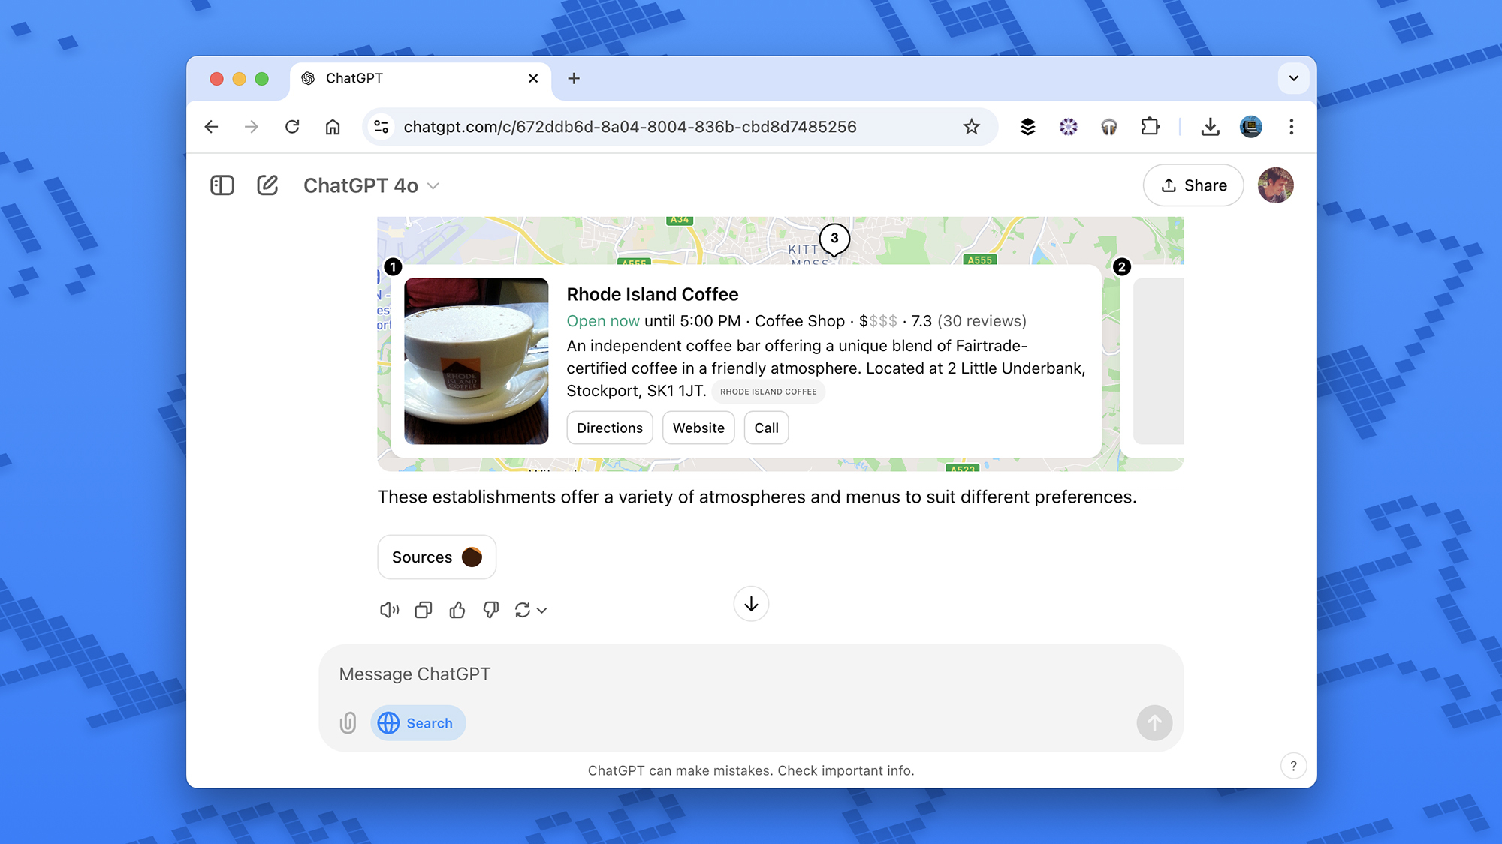The height and width of the screenshot is (844, 1502).
Task: Click the copy response icon
Action: (424, 609)
